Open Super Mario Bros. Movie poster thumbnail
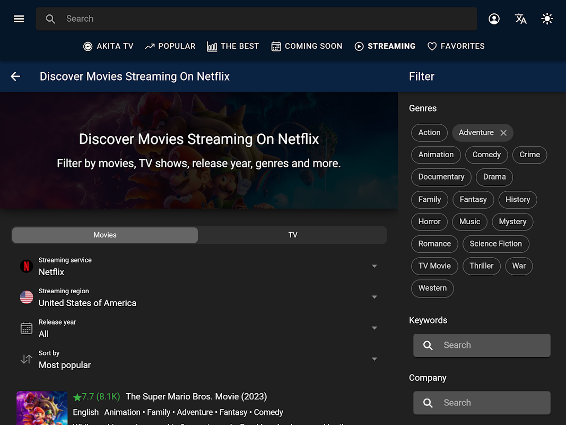The width and height of the screenshot is (566, 425). point(42,408)
